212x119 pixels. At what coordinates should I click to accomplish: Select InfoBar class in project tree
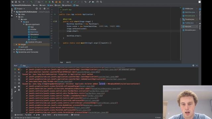[x=32, y=29]
